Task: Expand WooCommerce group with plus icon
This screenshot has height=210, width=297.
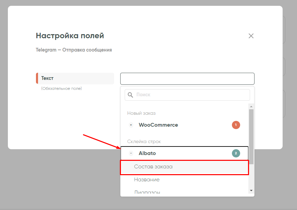Action: click(131, 125)
